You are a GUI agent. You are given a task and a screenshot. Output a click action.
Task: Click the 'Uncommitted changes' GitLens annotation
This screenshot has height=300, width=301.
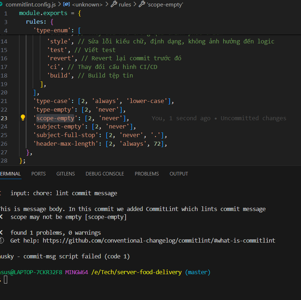(x=254, y=118)
